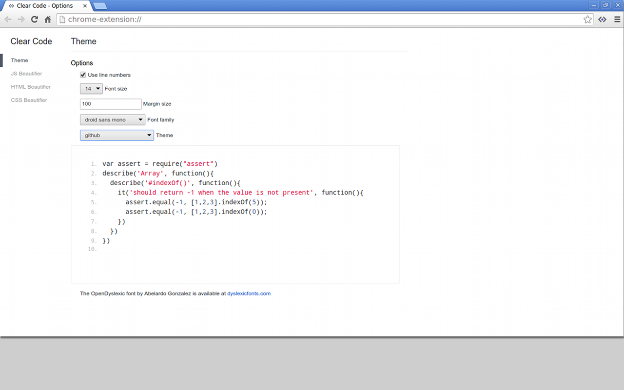The height and width of the screenshot is (390, 624).
Task: Reload the page with the refresh icon
Action: click(34, 19)
